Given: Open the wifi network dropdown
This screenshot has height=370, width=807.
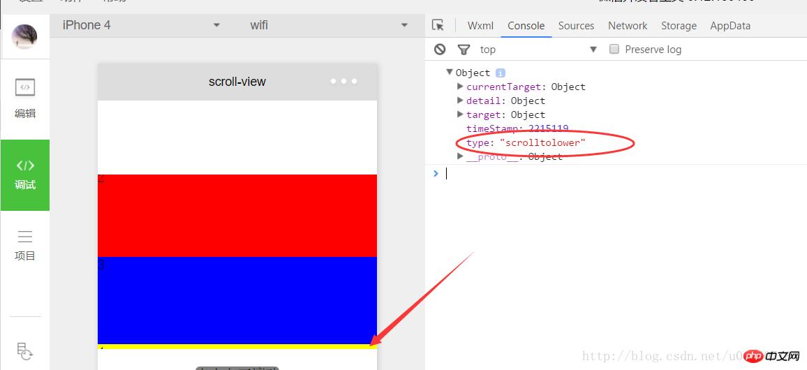Looking at the screenshot, I should point(329,25).
